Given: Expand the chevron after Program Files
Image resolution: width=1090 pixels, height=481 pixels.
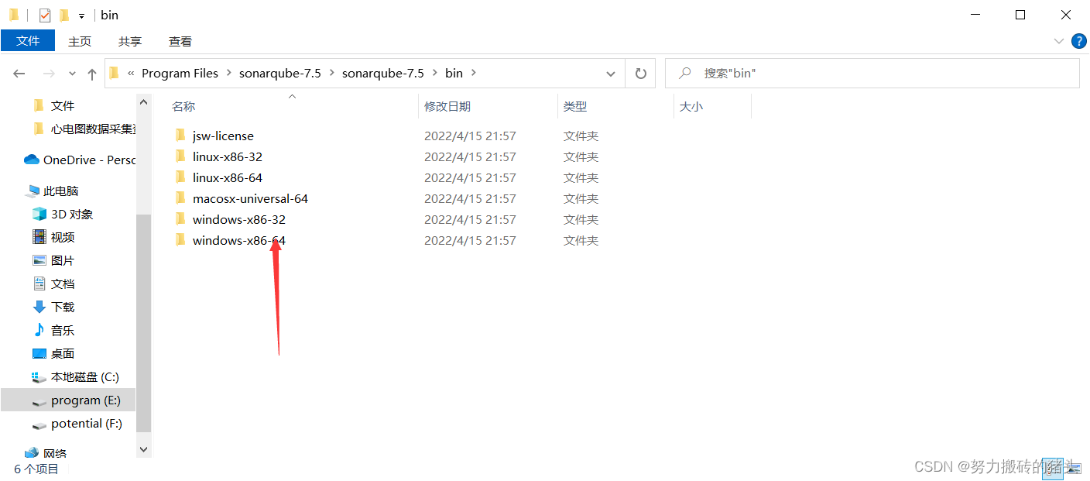Looking at the screenshot, I should 228,74.
